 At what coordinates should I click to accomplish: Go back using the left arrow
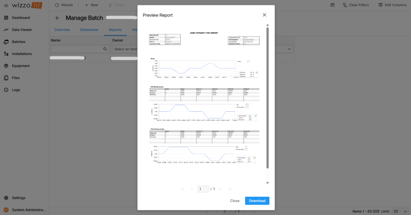(57, 18)
